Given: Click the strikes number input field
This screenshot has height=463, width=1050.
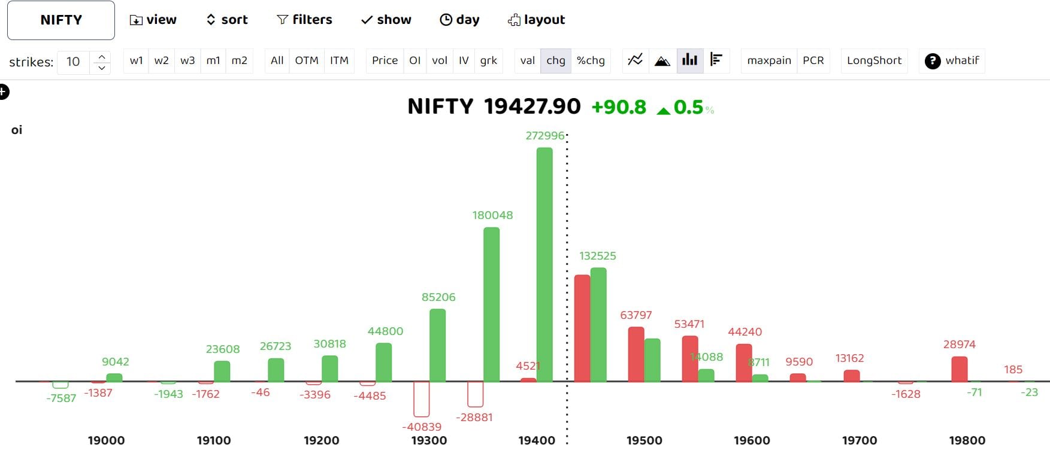Looking at the screenshot, I should (x=74, y=62).
